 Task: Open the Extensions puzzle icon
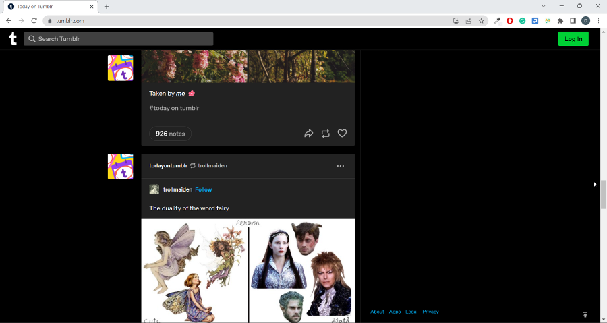click(560, 21)
